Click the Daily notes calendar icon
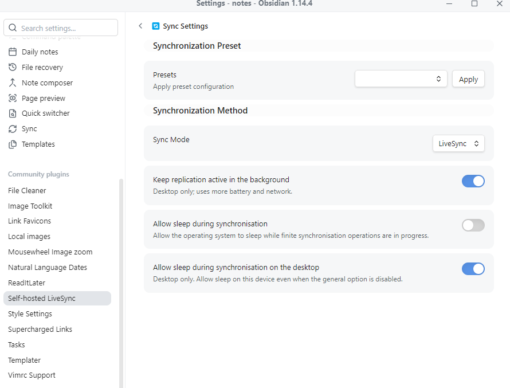Screen dimensions: 510x388 coord(13,52)
